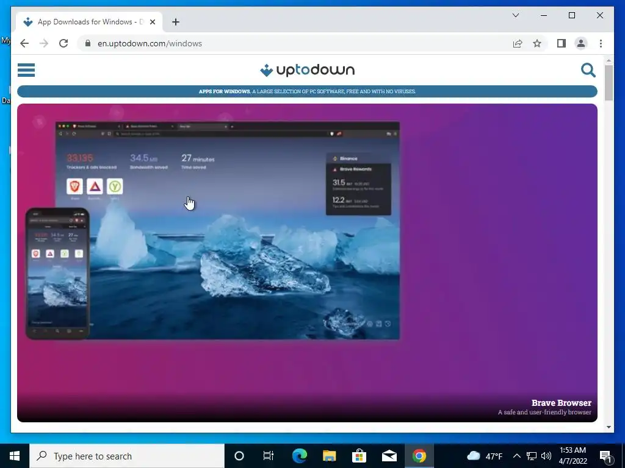This screenshot has height=468, width=625.
Task: Toggle the Chrome side panel
Action: [562, 43]
